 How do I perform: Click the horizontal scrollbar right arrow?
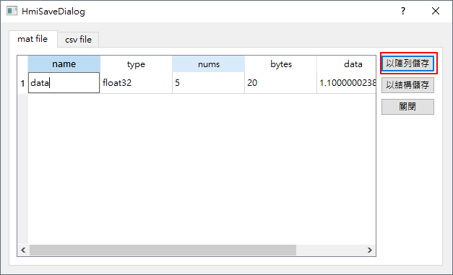click(x=370, y=250)
